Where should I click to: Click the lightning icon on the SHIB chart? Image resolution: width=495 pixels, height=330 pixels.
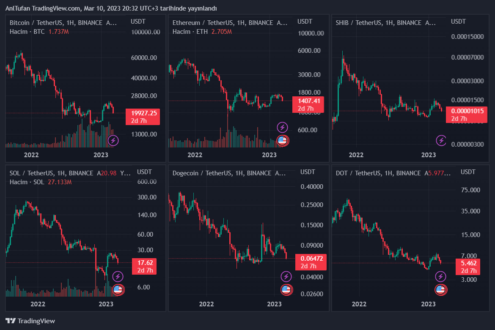click(x=441, y=140)
